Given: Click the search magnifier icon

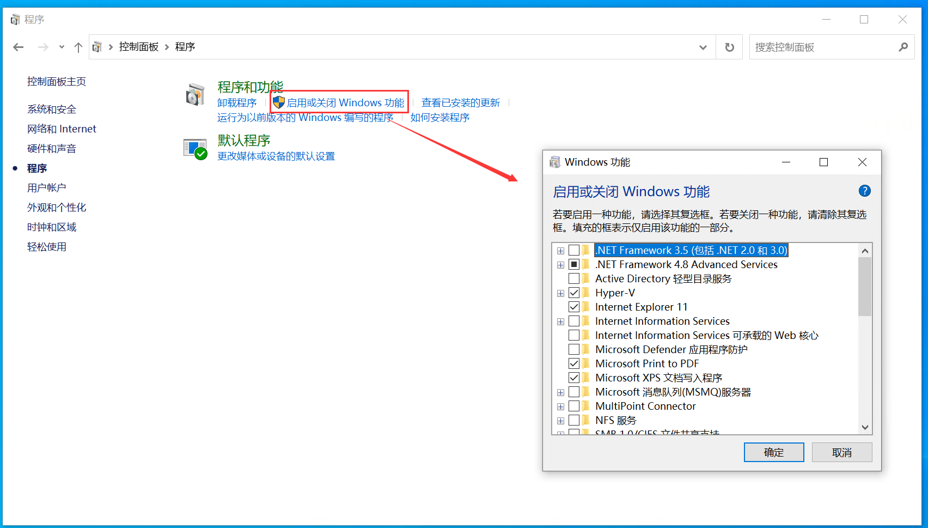Looking at the screenshot, I should coord(903,47).
